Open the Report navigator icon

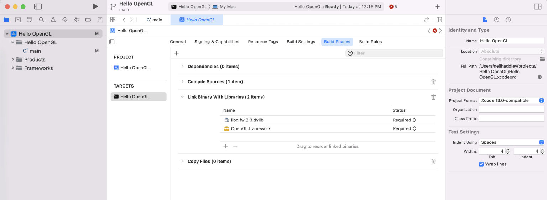pos(100,20)
